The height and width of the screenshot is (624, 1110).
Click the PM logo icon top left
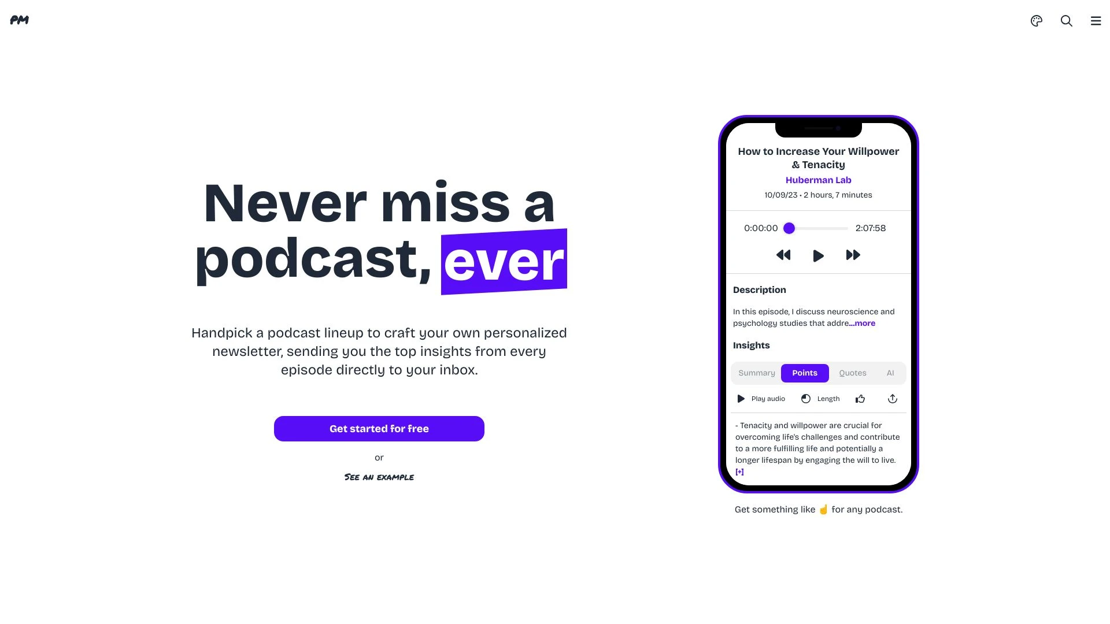[19, 20]
